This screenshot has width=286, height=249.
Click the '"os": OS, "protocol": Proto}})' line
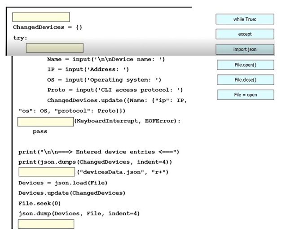(x=72, y=111)
